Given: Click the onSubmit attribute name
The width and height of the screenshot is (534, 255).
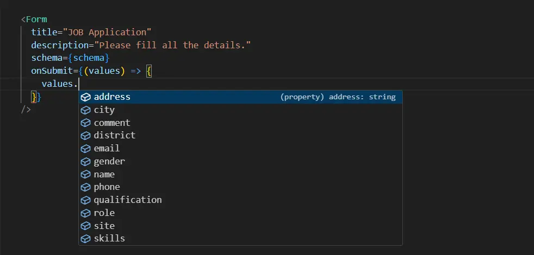Looking at the screenshot, I should coord(52,71).
